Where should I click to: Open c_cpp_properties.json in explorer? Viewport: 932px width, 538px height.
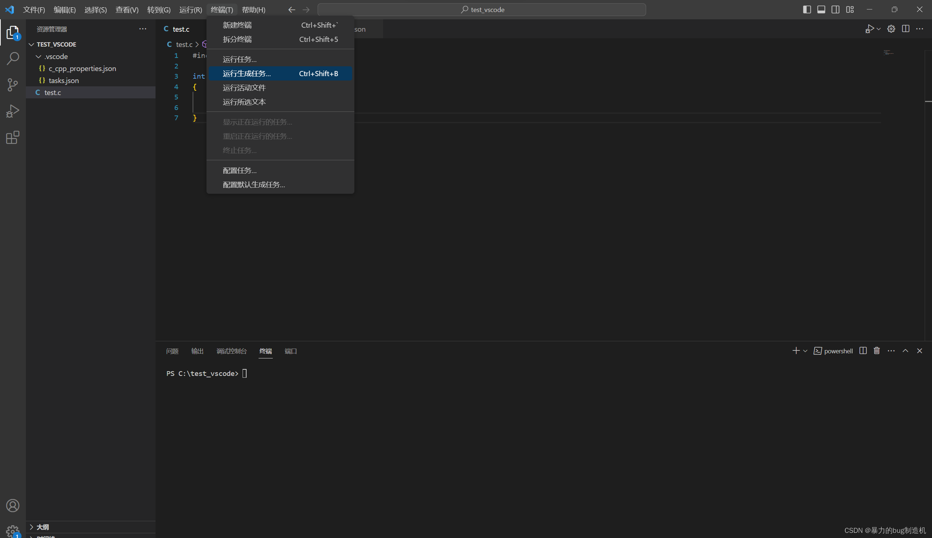click(90, 68)
